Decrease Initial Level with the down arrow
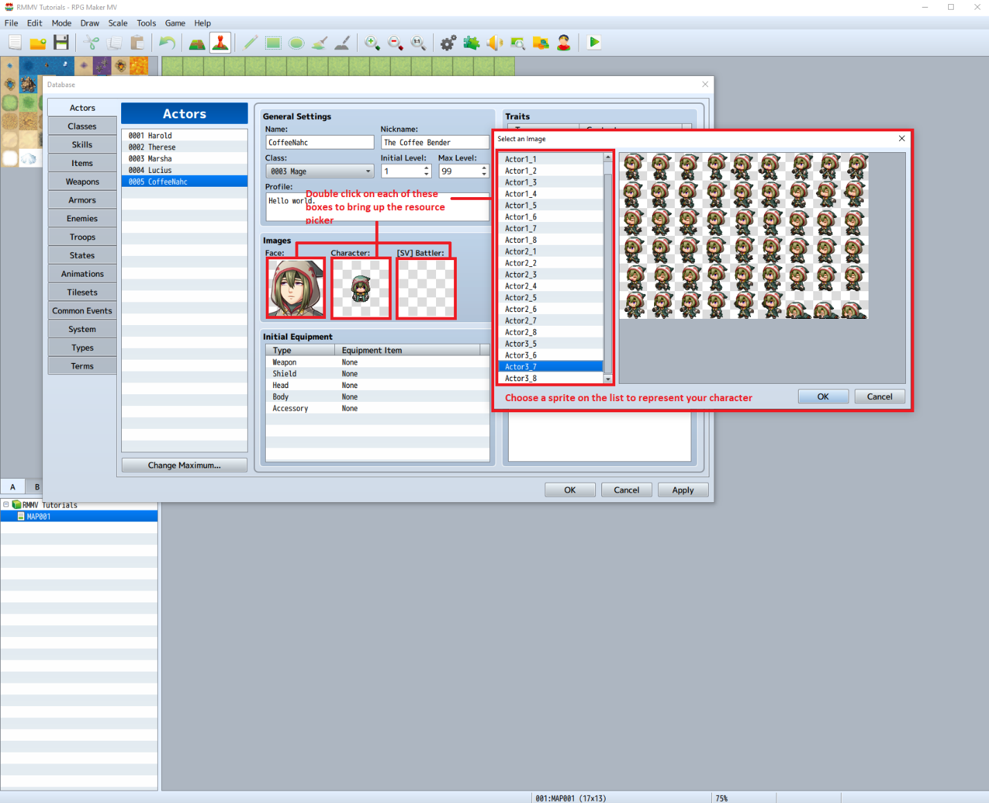Viewport: 989px width, 803px height. tap(426, 175)
